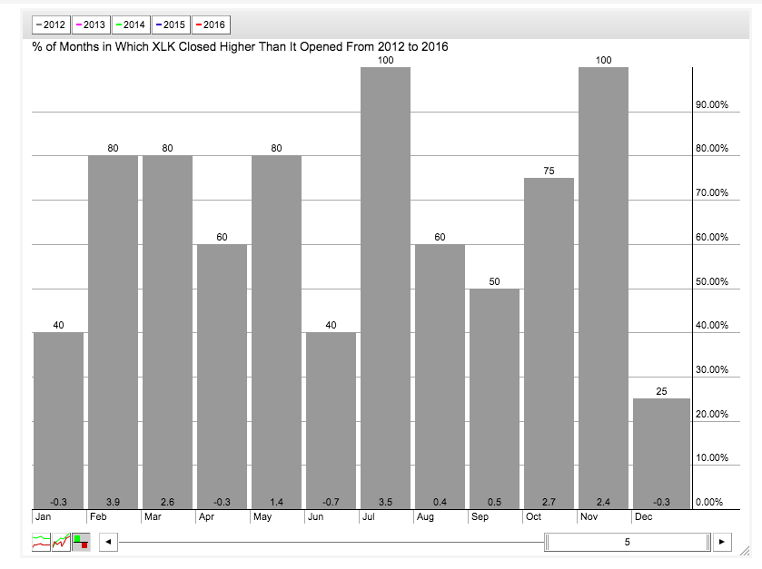Click the Jan axis label
Viewport: 762px width, 569px height.
coord(43,516)
